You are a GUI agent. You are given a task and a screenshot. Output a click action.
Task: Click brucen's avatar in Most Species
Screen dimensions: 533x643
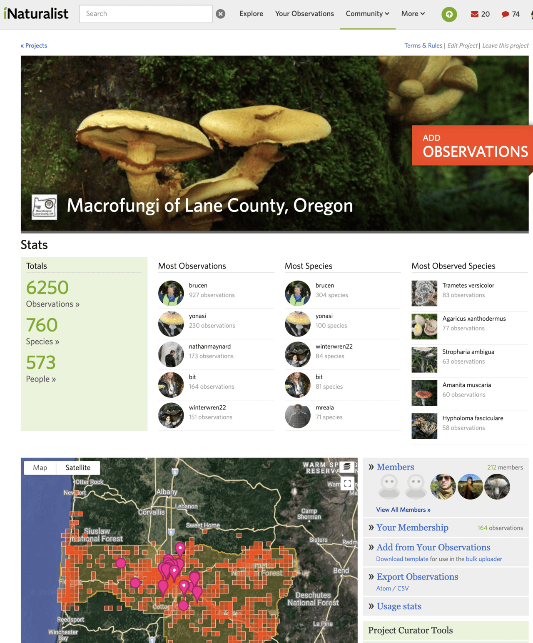point(298,294)
